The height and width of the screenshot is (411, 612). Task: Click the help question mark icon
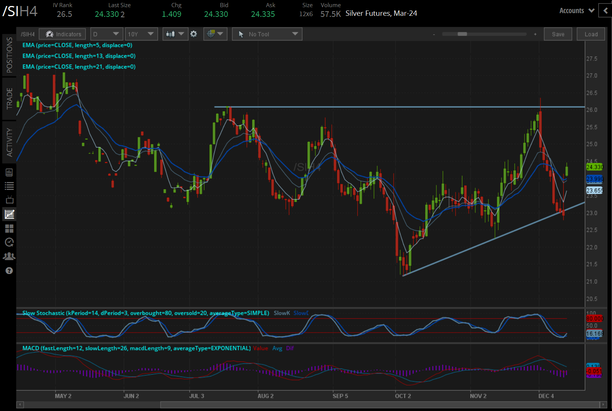click(x=9, y=271)
